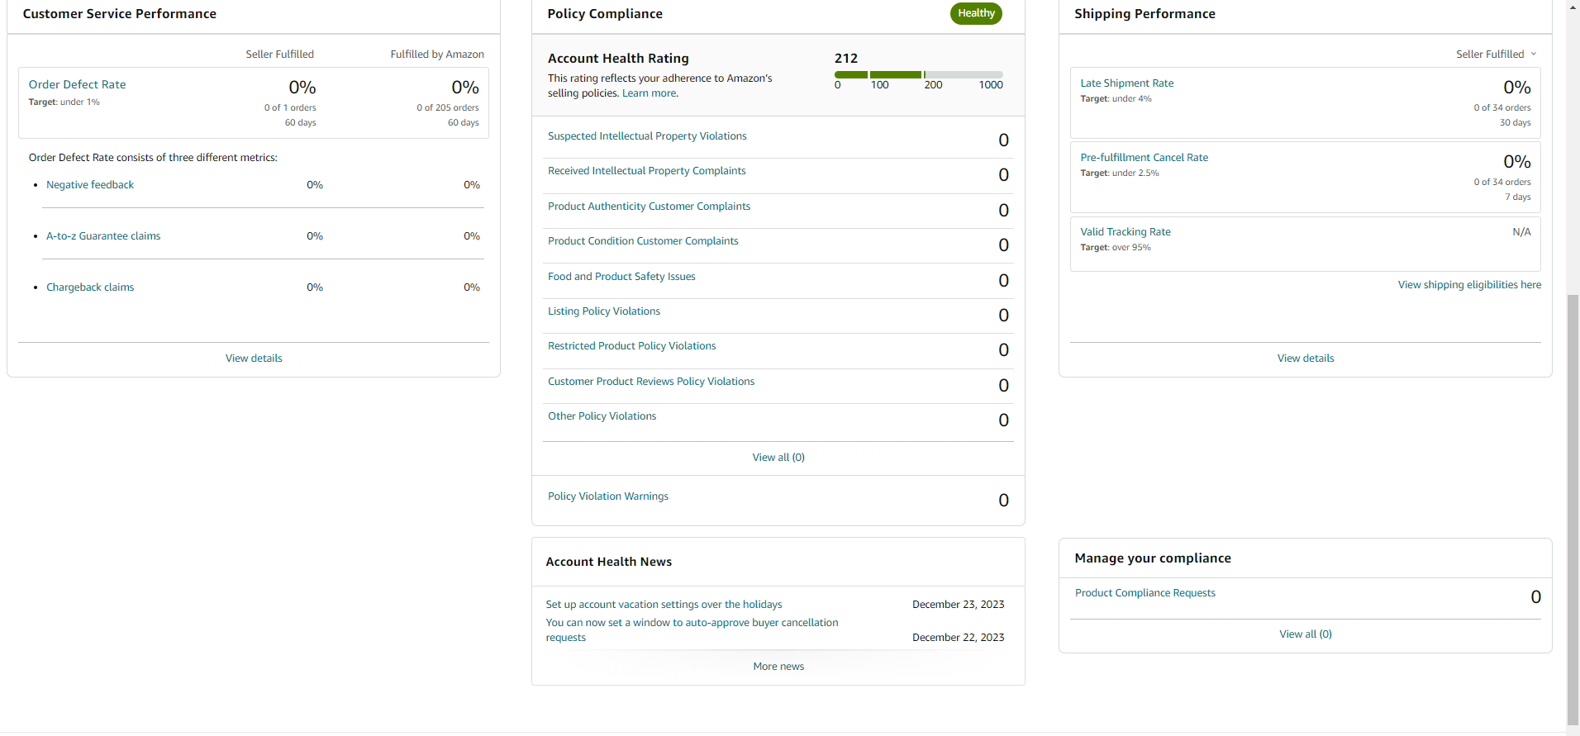Open Suspected Intellectual Property Violations
The height and width of the screenshot is (736, 1580).
point(647,136)
